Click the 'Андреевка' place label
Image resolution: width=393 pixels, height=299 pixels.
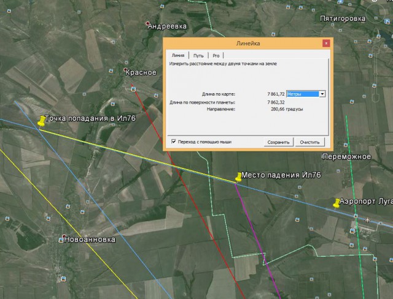tap(167, 26)
